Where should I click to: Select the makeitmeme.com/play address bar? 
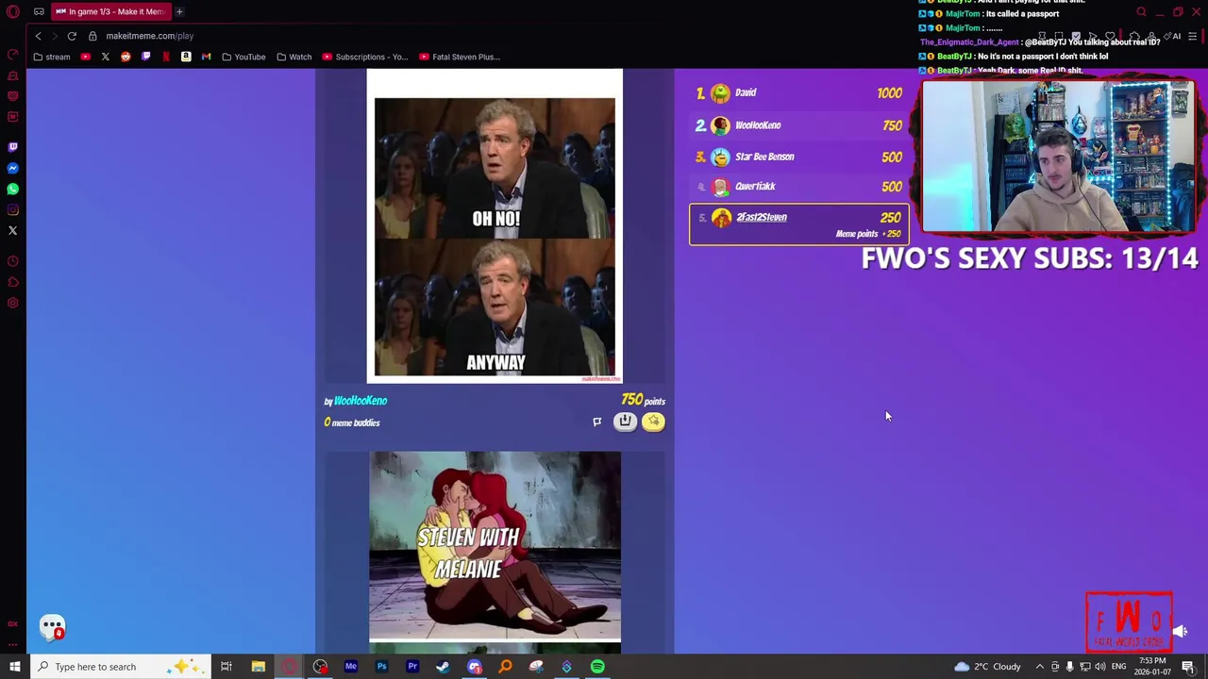[150, 36]
